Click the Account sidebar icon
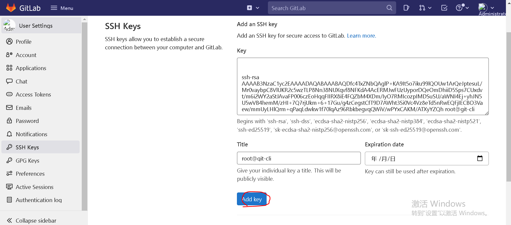 [9, 55]
